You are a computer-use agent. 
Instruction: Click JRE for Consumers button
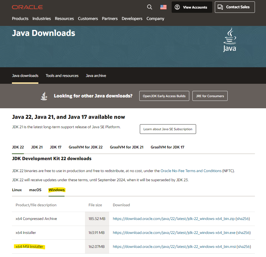[x=210, y=96]
